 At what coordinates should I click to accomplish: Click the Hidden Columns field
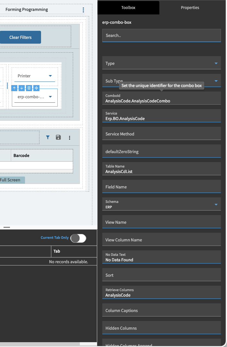click(x=162, y=328)
